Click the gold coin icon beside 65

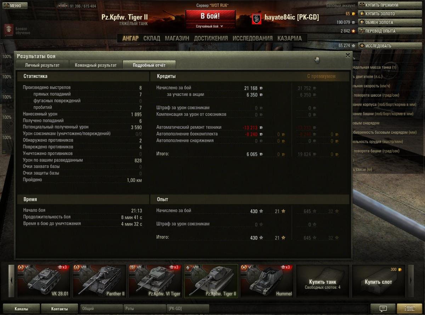(x=353, y=14)
